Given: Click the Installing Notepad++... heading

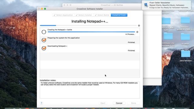Looking at the screenshot, I should point(90,21).
